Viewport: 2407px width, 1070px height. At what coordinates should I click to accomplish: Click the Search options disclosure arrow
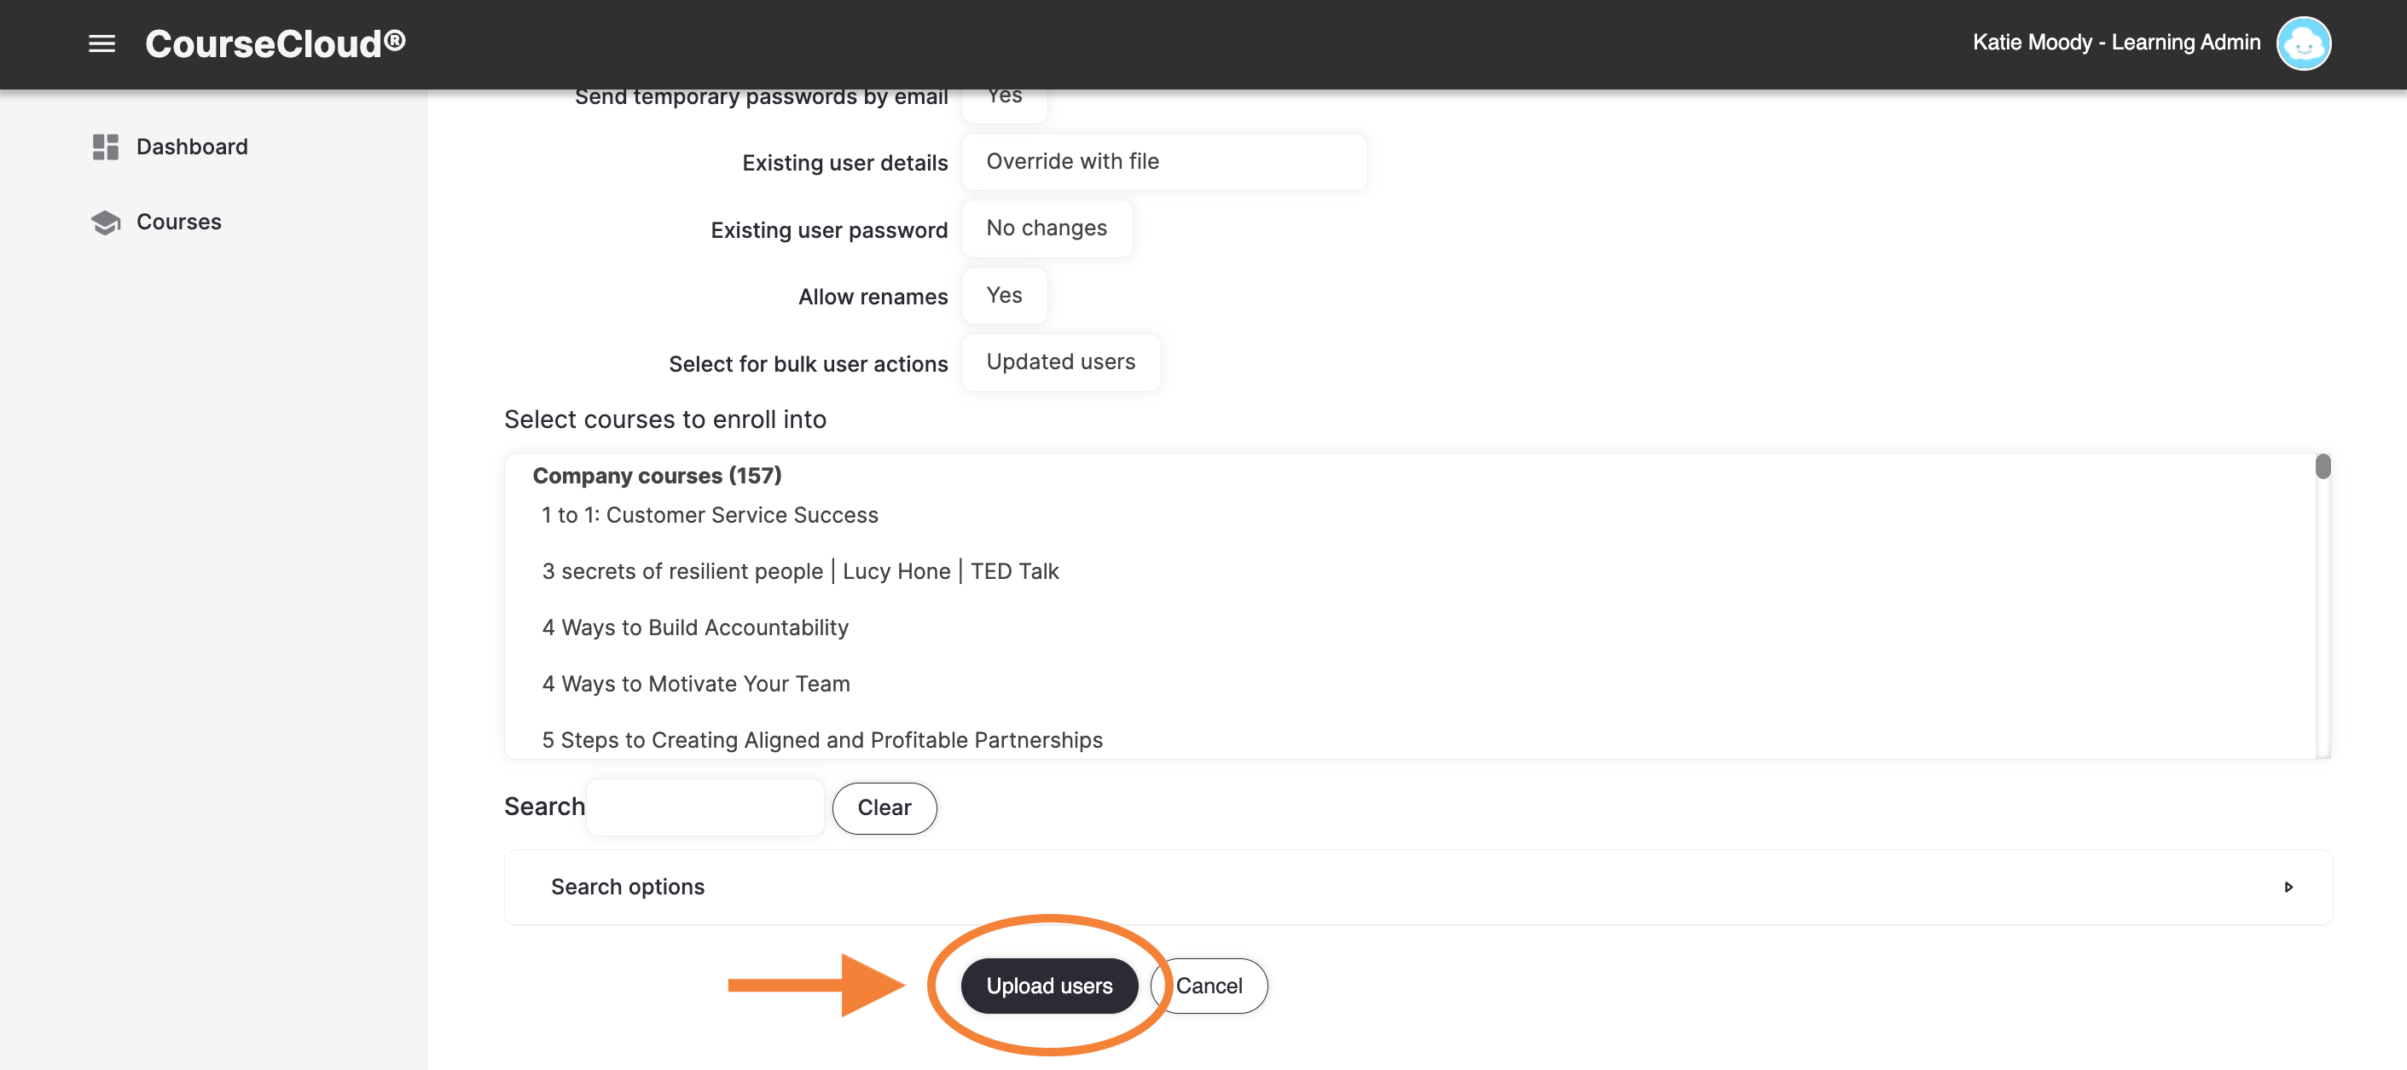coord(2288,887)
